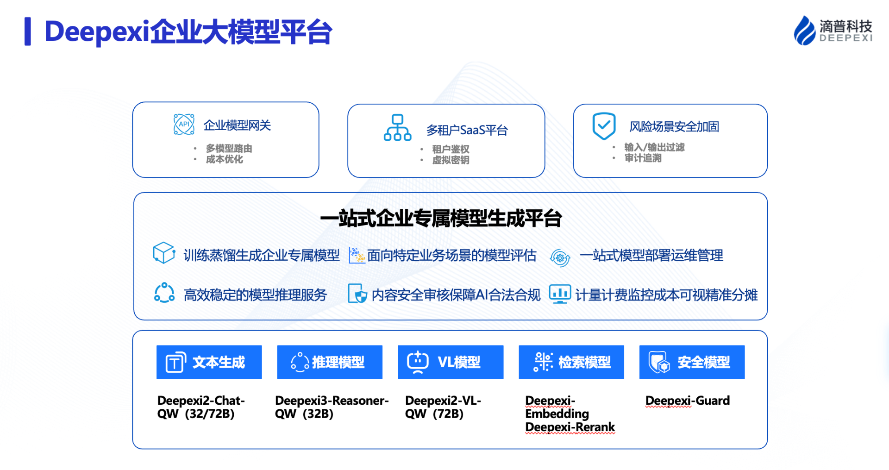Select the 检索模型 blue button
This screenshot has height=470, width=889.
[571, 362]
